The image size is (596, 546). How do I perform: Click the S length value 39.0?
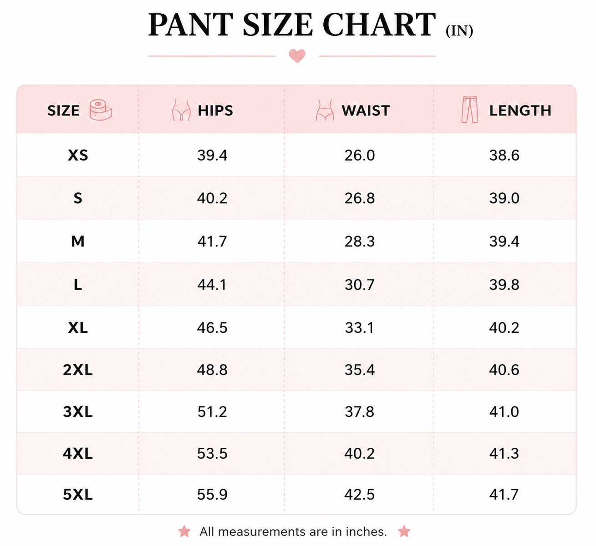click(504, 198)
